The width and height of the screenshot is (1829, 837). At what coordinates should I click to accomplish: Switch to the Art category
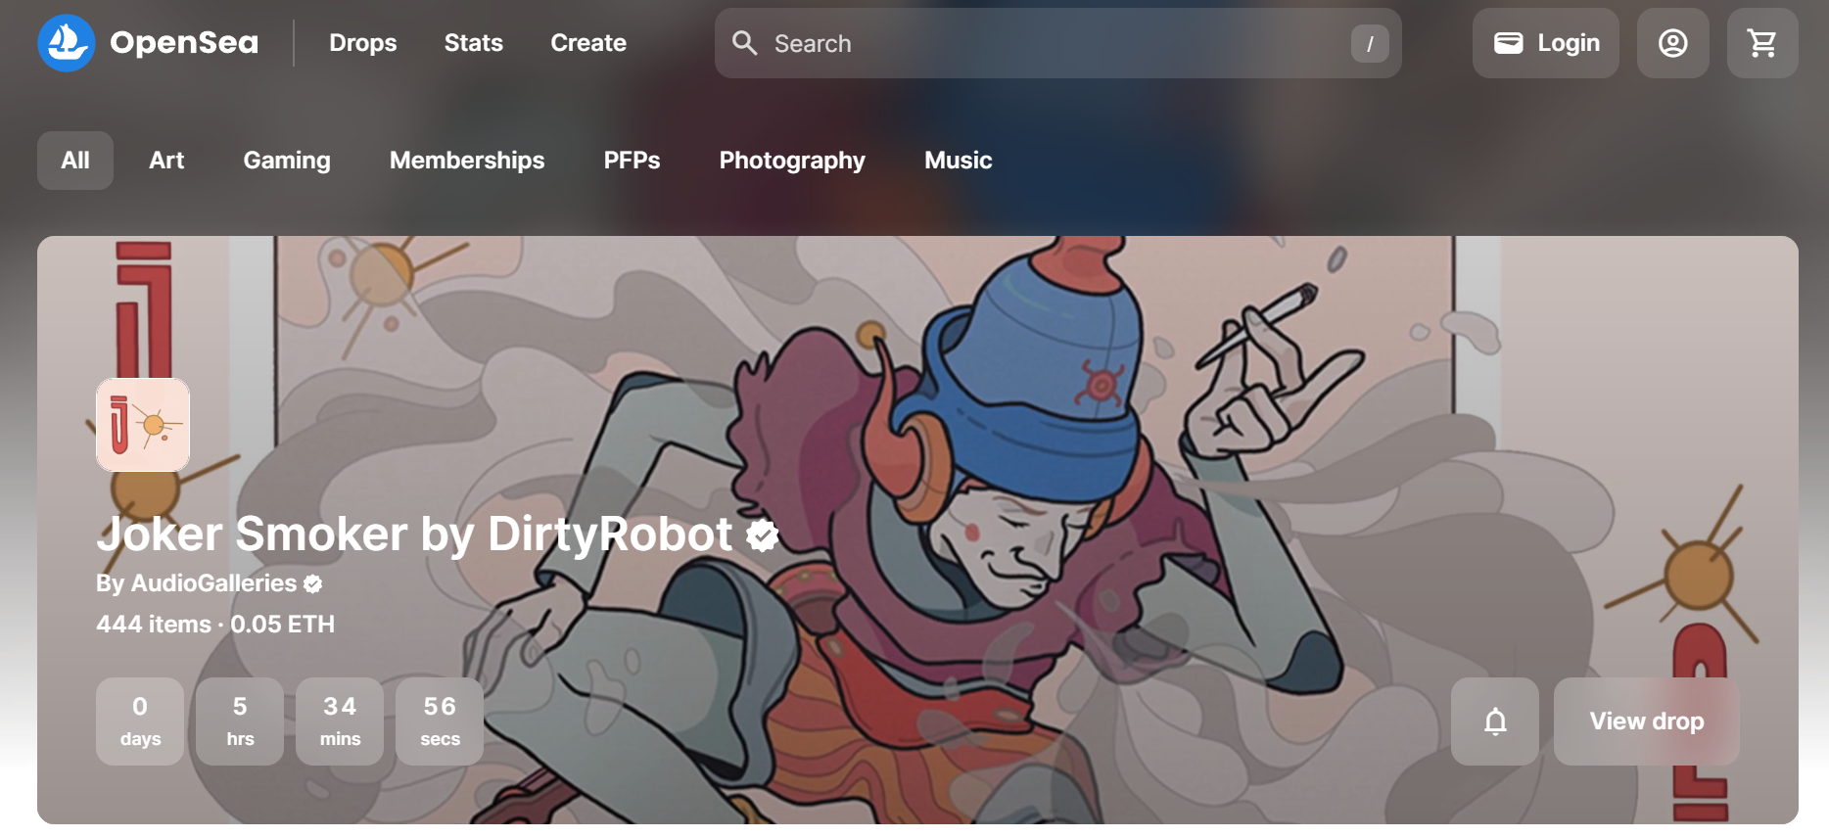click(x=166, y=161)
